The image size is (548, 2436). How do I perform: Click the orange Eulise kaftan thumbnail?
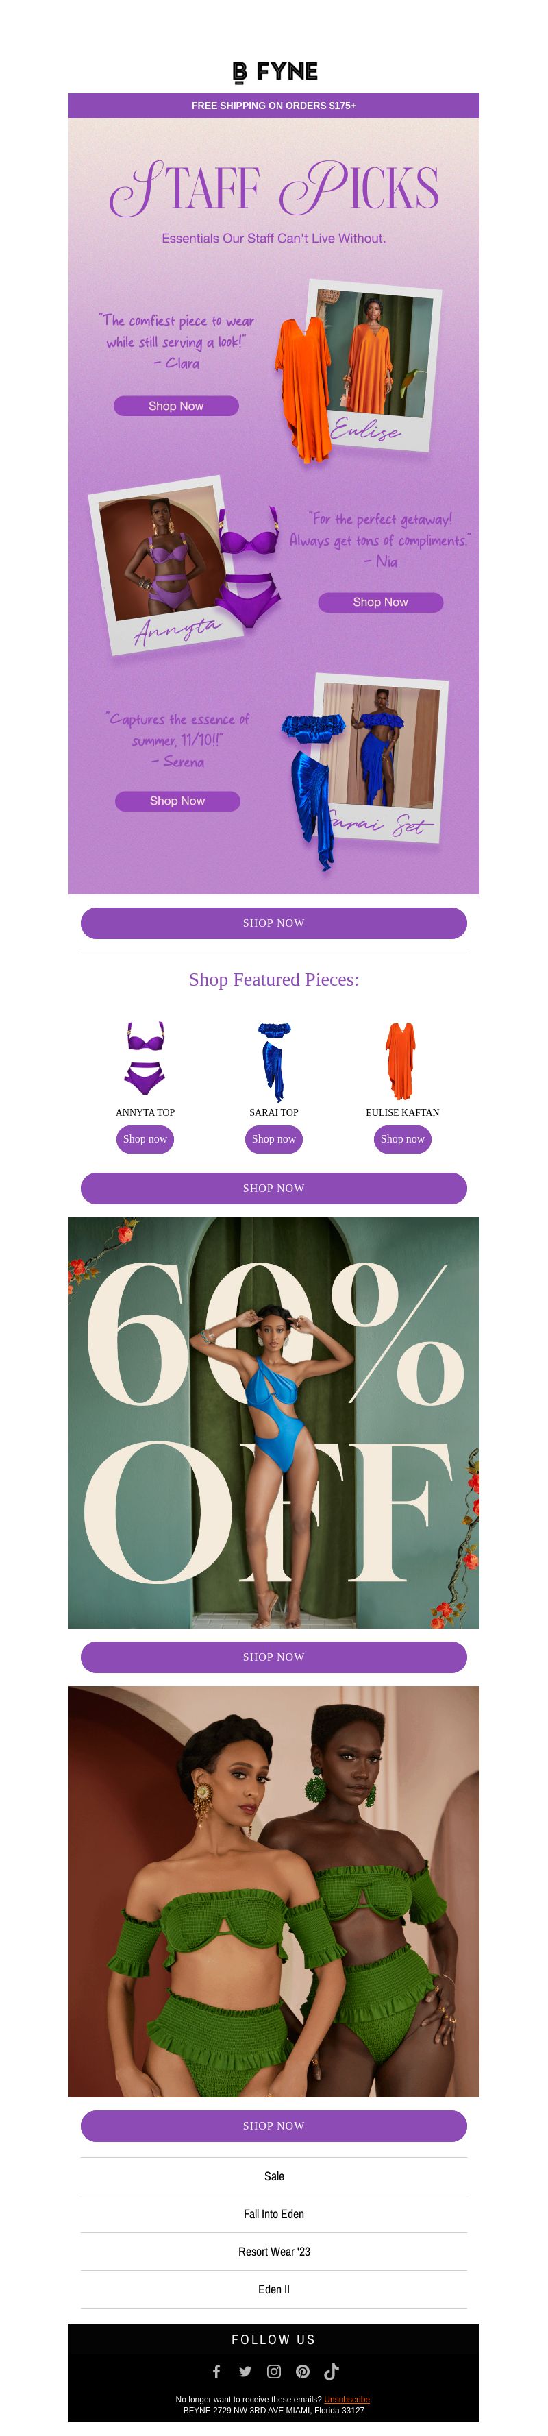point(403,1061)
